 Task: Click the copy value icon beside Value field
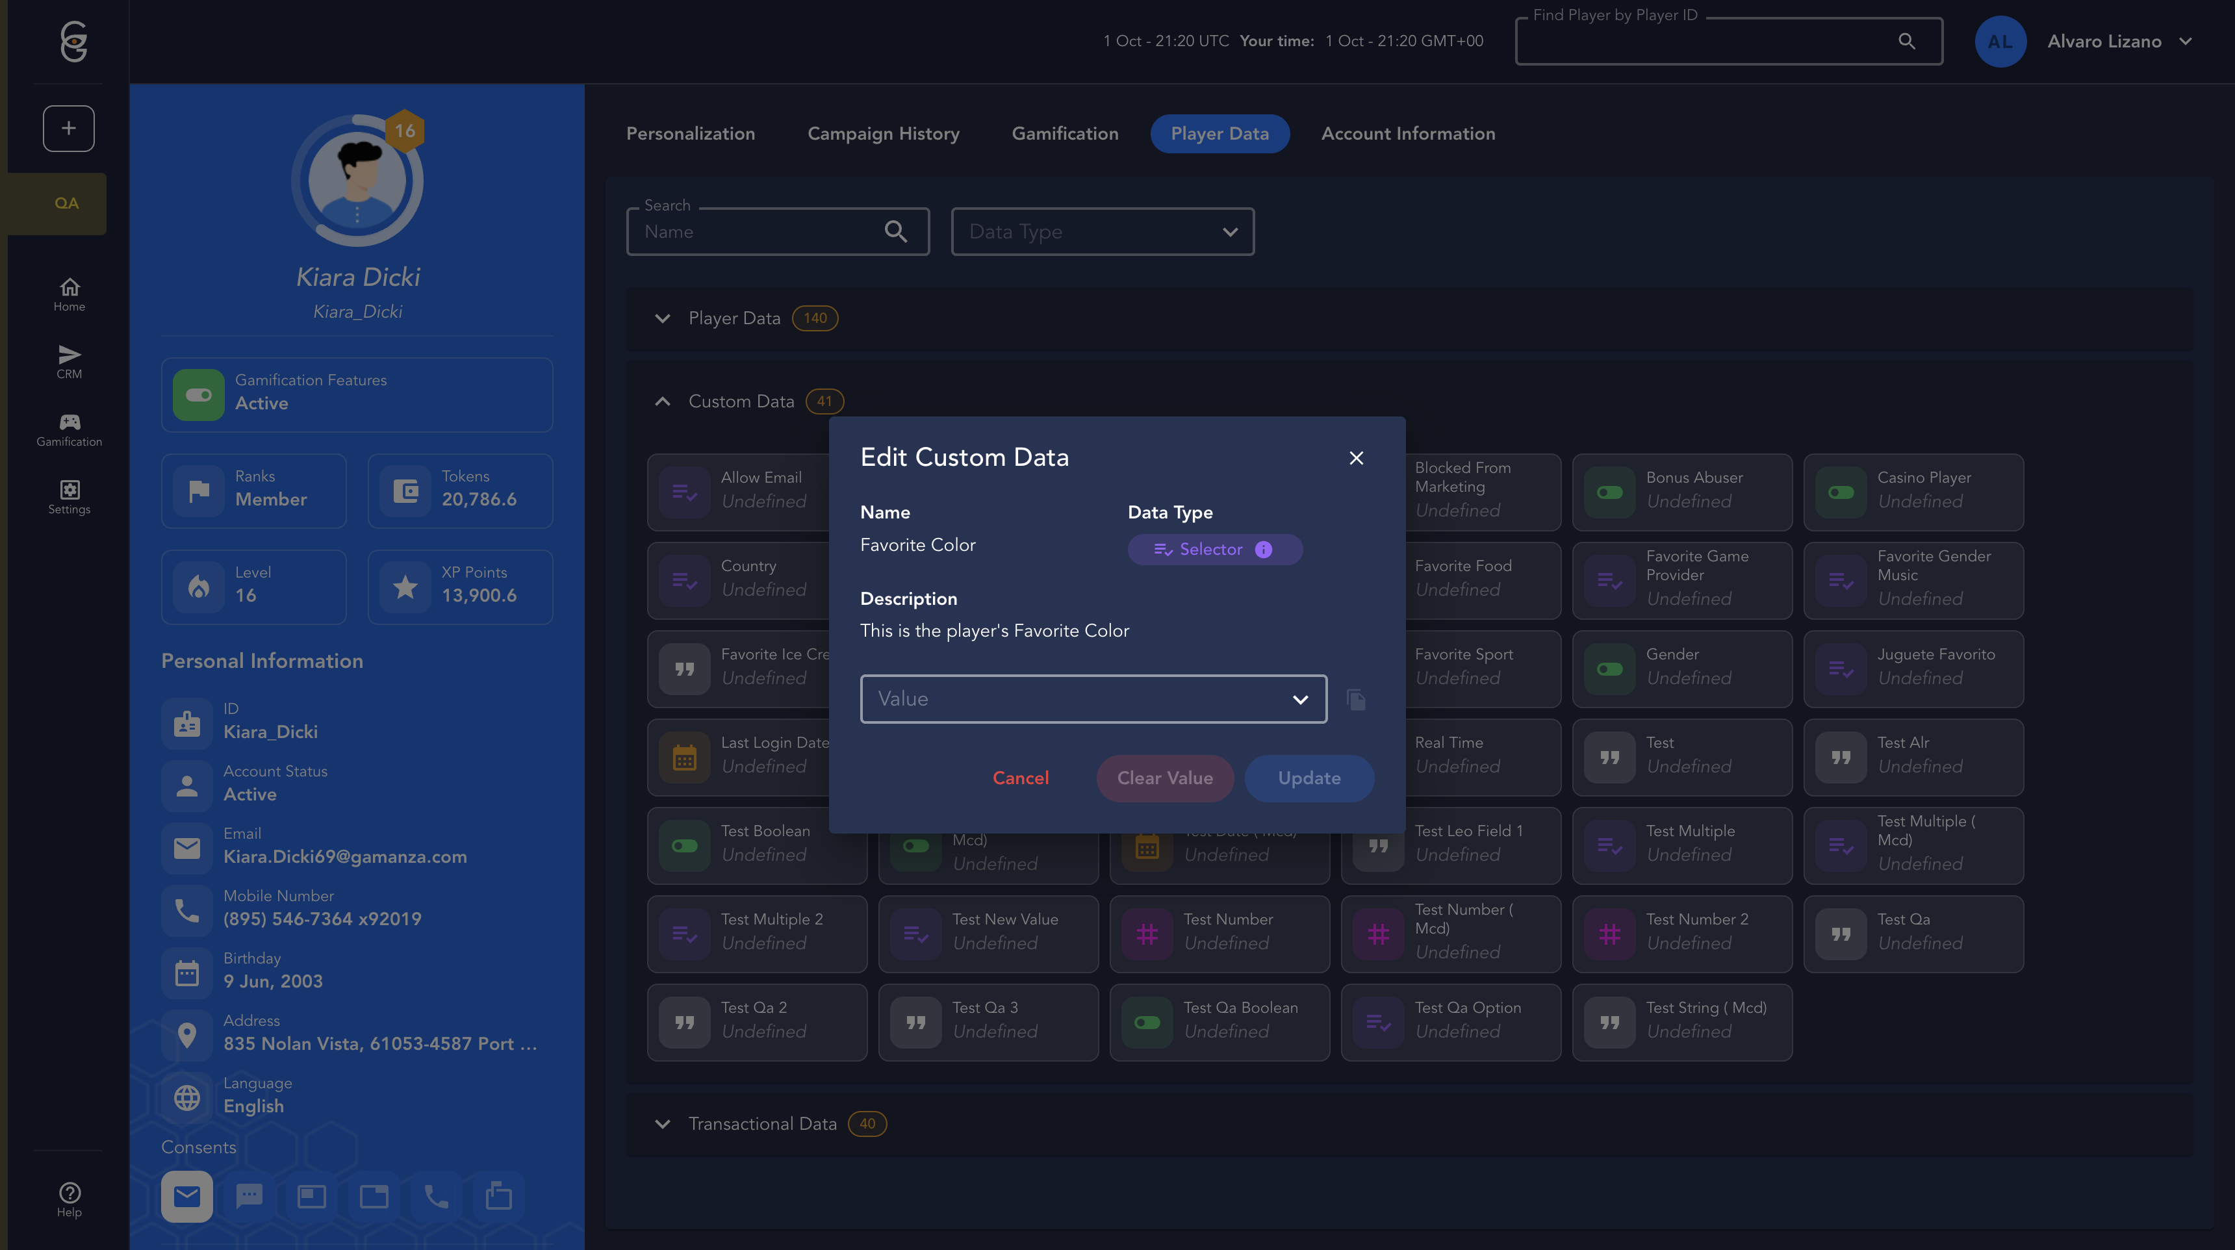(x=1356, y=699)
